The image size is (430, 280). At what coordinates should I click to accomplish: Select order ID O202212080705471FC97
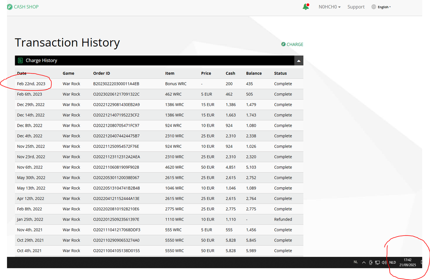(x=116, y=126)
